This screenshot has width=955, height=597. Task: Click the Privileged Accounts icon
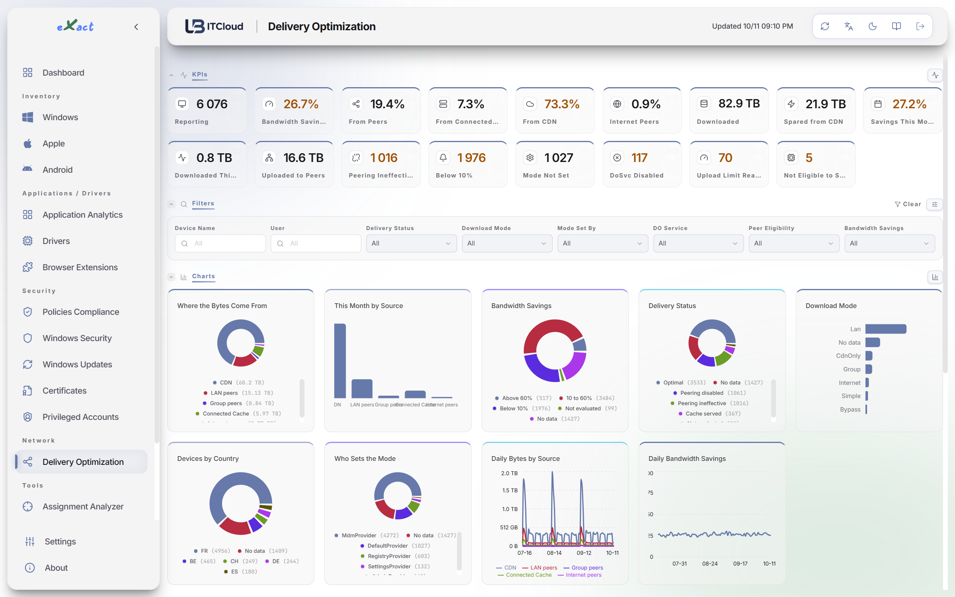click(27, 417)
